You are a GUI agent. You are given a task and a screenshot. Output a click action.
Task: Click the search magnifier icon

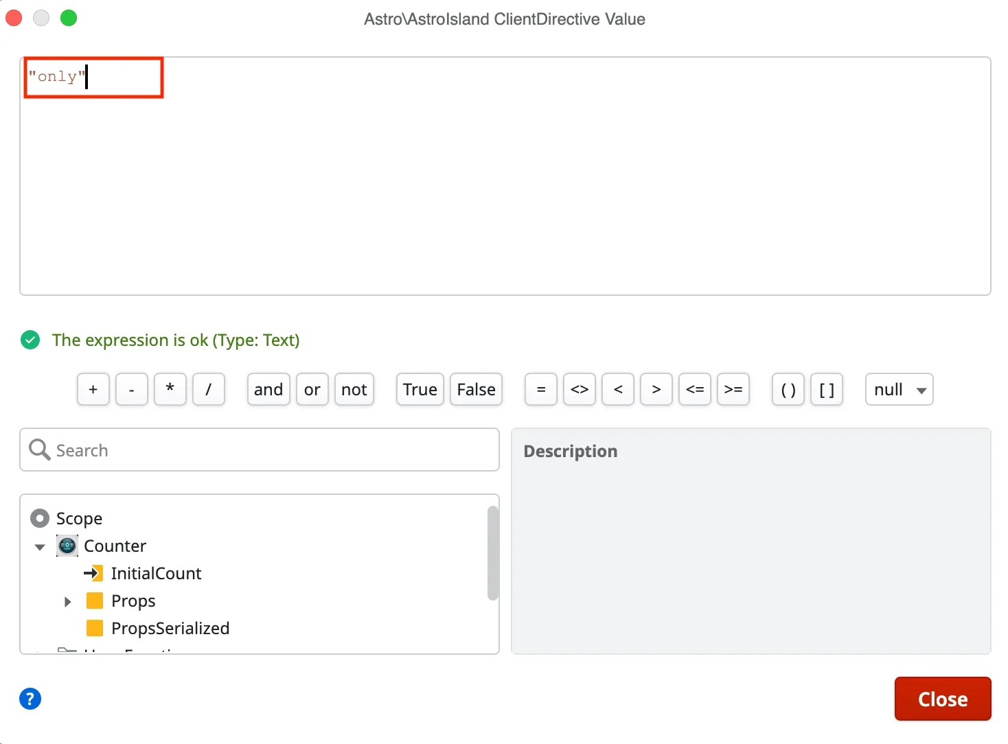click(39, 450)
